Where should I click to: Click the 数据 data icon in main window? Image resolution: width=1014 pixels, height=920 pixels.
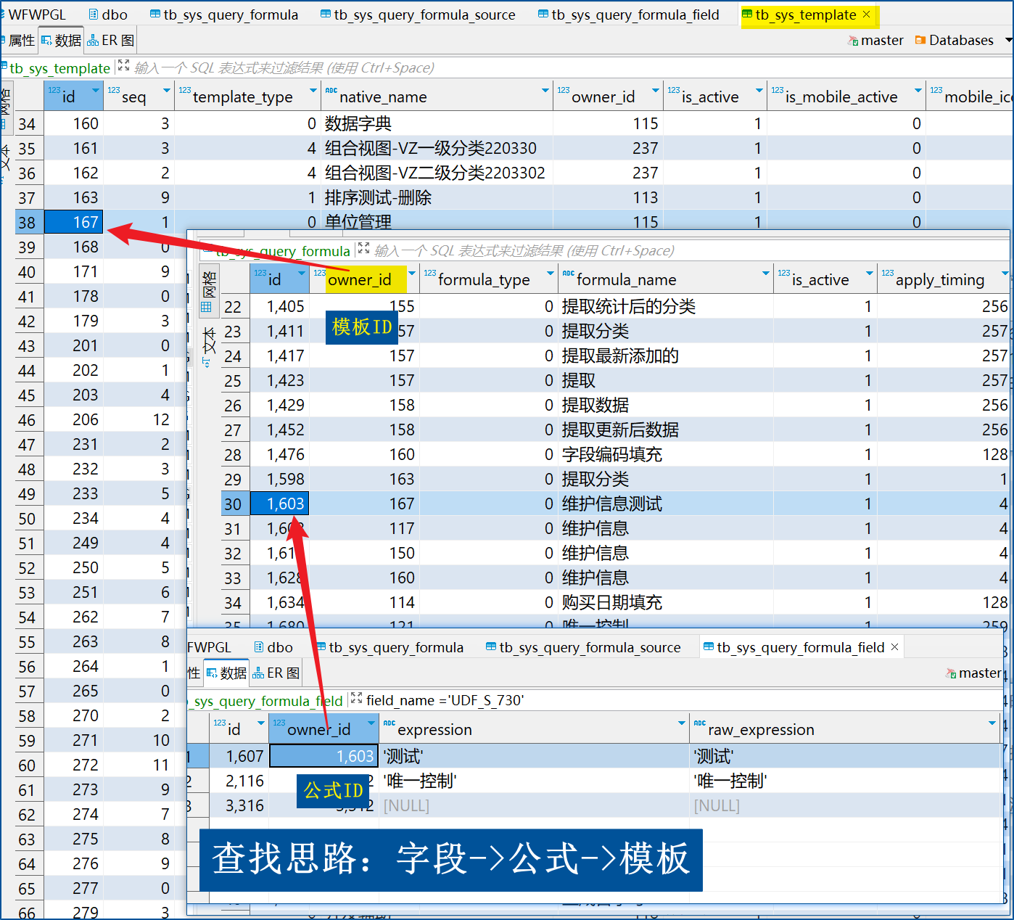point(46,41)
